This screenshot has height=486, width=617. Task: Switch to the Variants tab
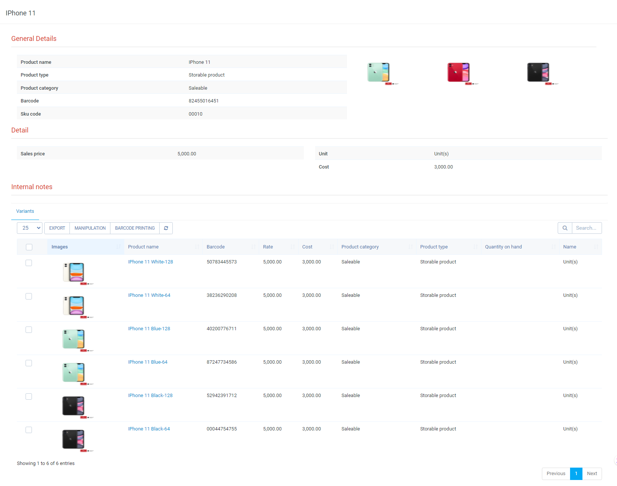(x=25, y=211)
